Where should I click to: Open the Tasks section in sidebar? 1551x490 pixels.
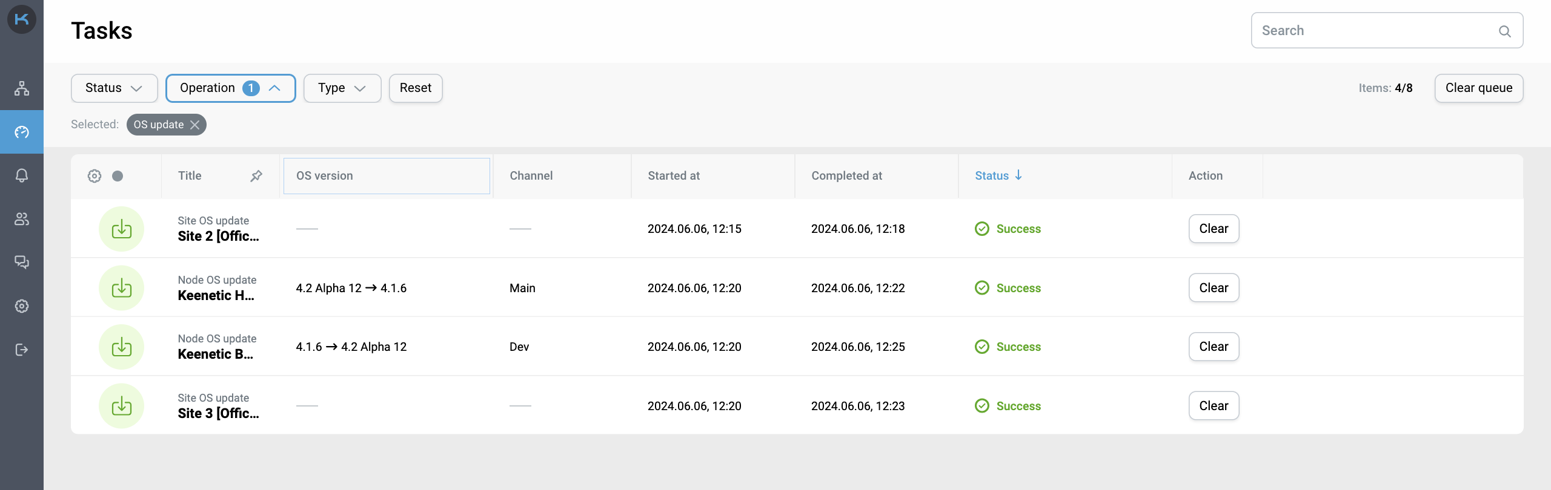(x=22, y=132)
